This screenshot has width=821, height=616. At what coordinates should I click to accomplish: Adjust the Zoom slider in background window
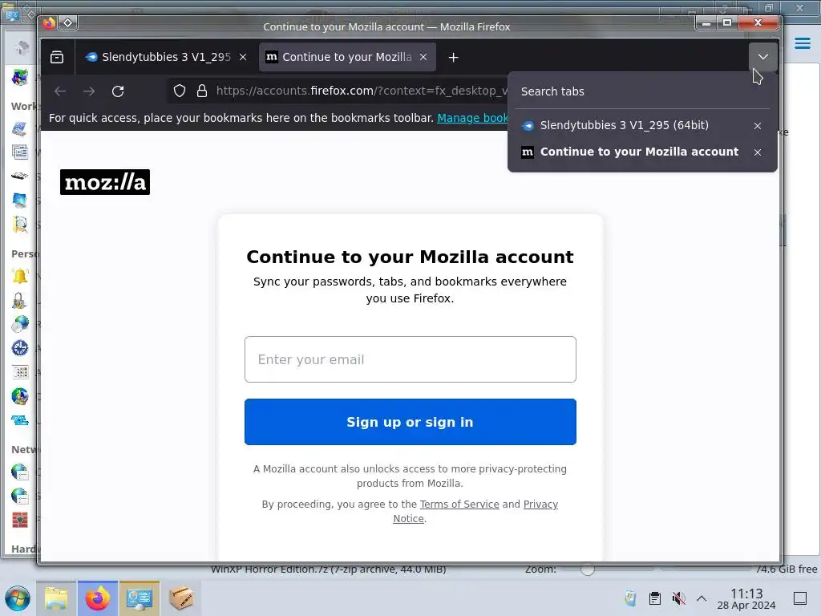click(588, 569)
